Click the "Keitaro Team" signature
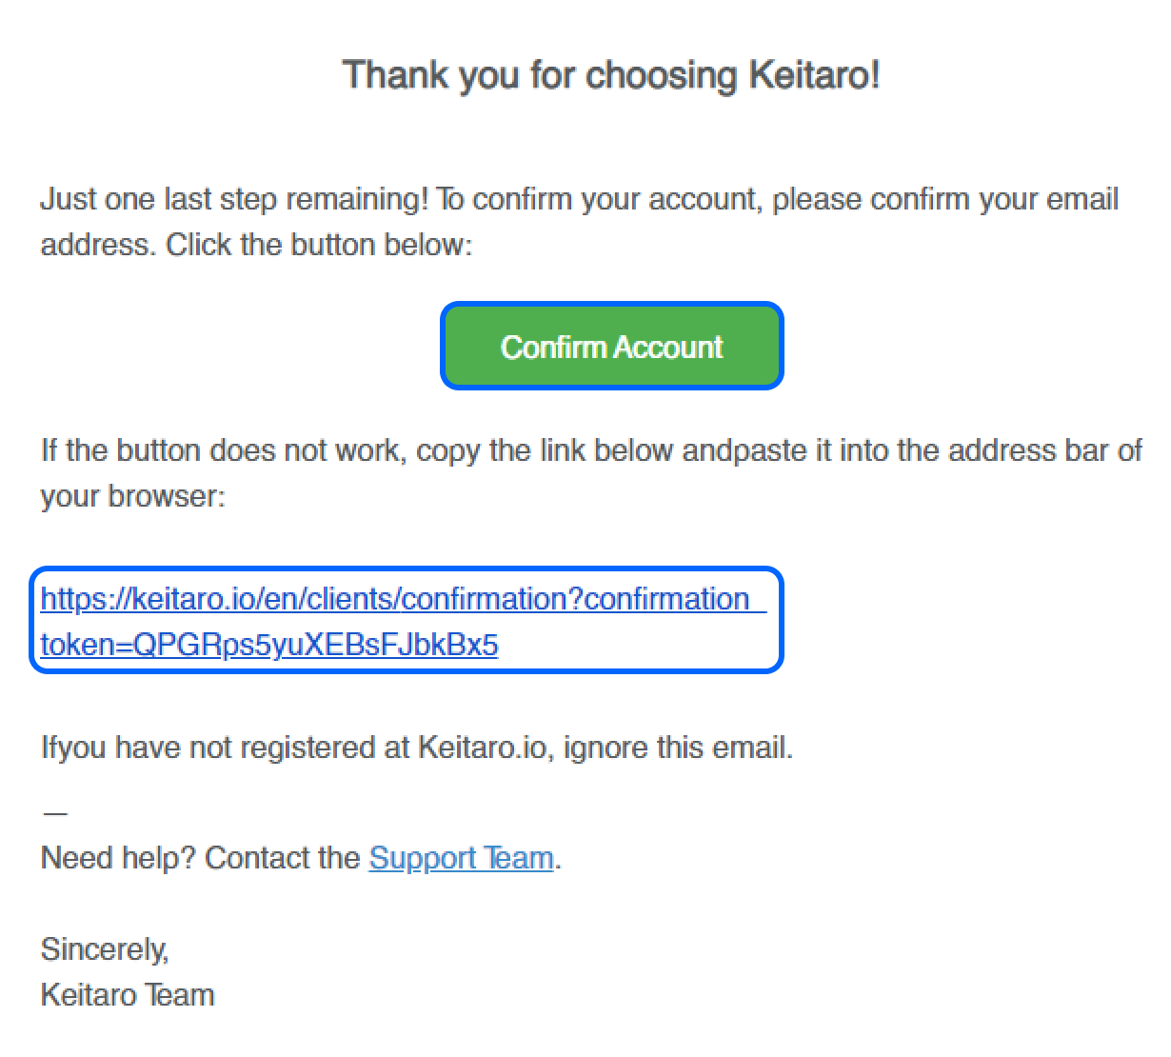The height and width of the screenshot is (1057, 1171). (128, 995)
